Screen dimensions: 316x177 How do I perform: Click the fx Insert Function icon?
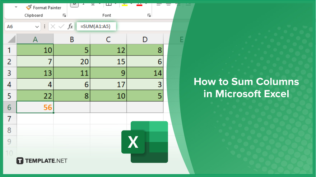[70, 26]
